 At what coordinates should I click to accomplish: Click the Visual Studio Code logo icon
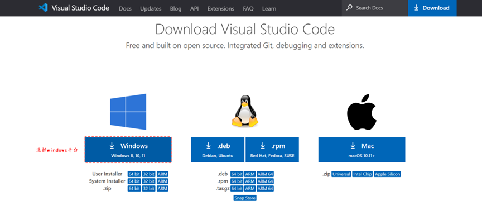(44, 8)
